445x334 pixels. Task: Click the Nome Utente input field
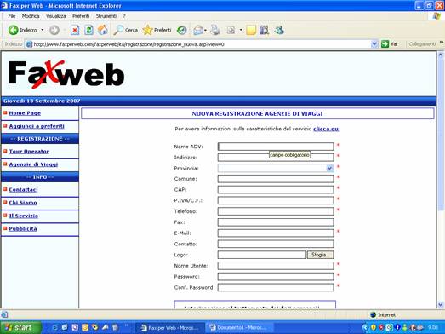tap(276, 266)
